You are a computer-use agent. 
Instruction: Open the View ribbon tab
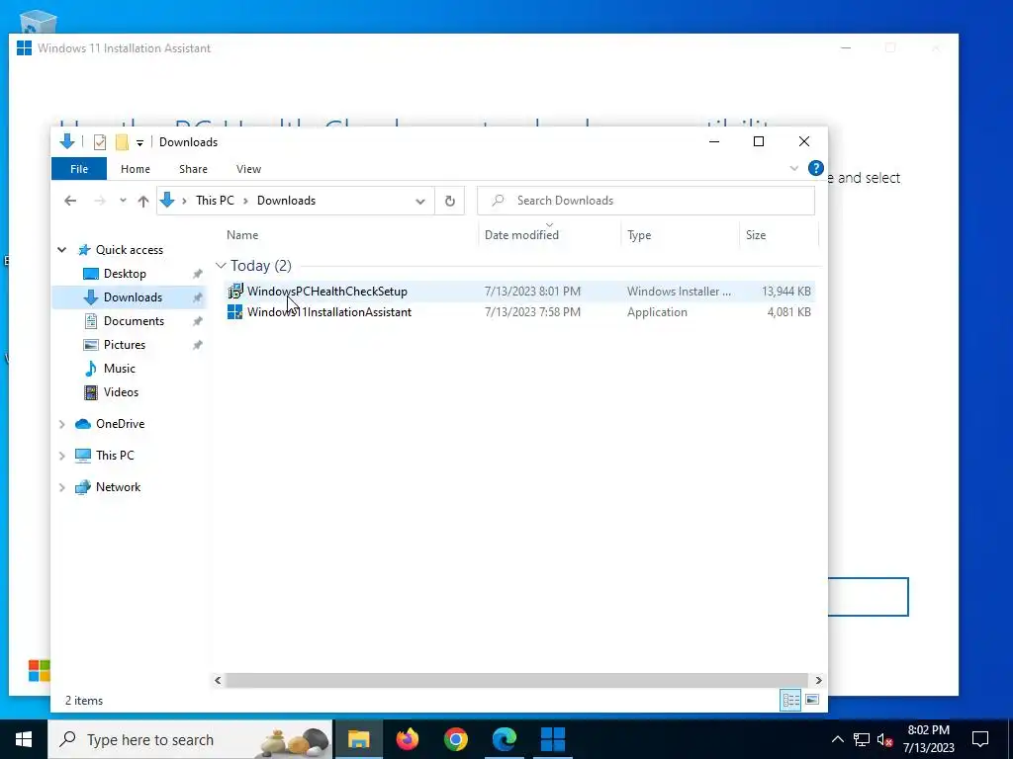(248, 169)
